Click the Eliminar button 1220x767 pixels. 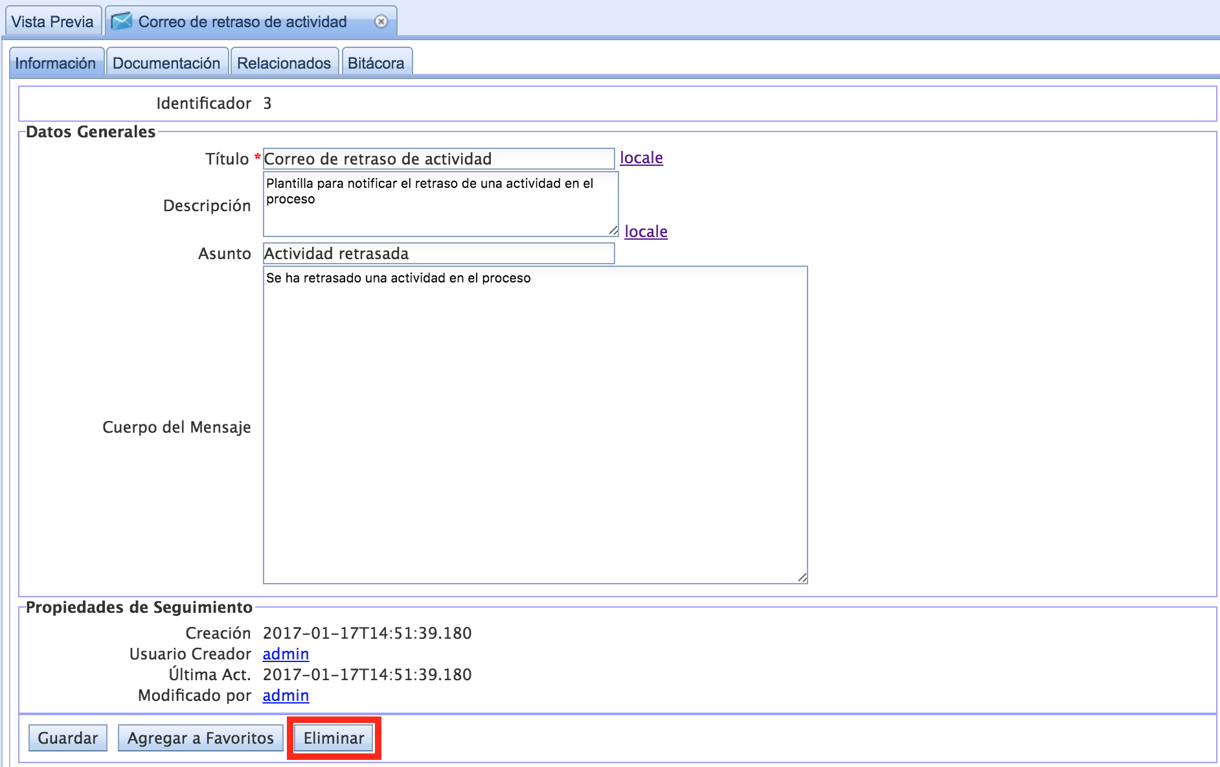tap(334, 738)
